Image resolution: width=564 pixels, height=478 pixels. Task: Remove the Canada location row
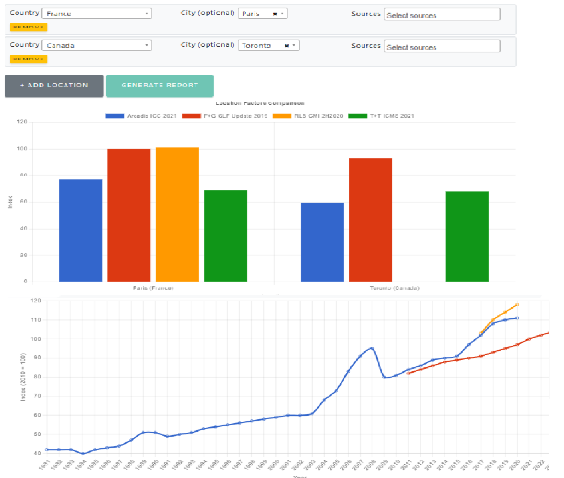click(29, 59)
